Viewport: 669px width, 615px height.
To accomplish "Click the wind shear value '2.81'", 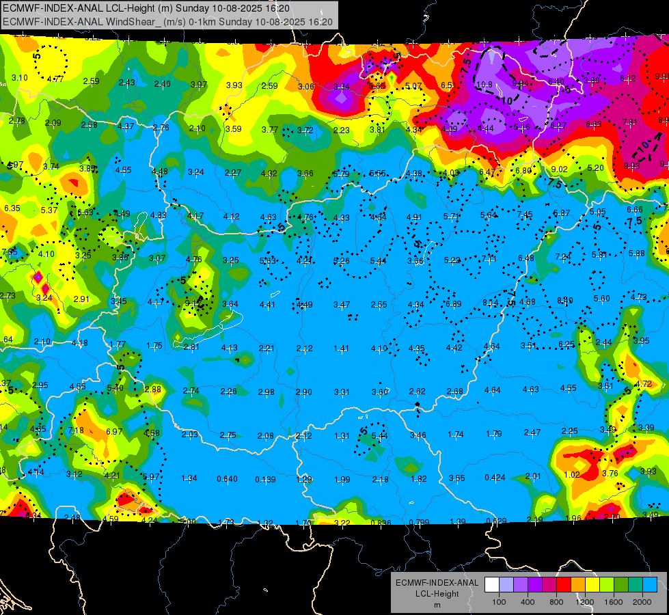I will pos(191,346).
